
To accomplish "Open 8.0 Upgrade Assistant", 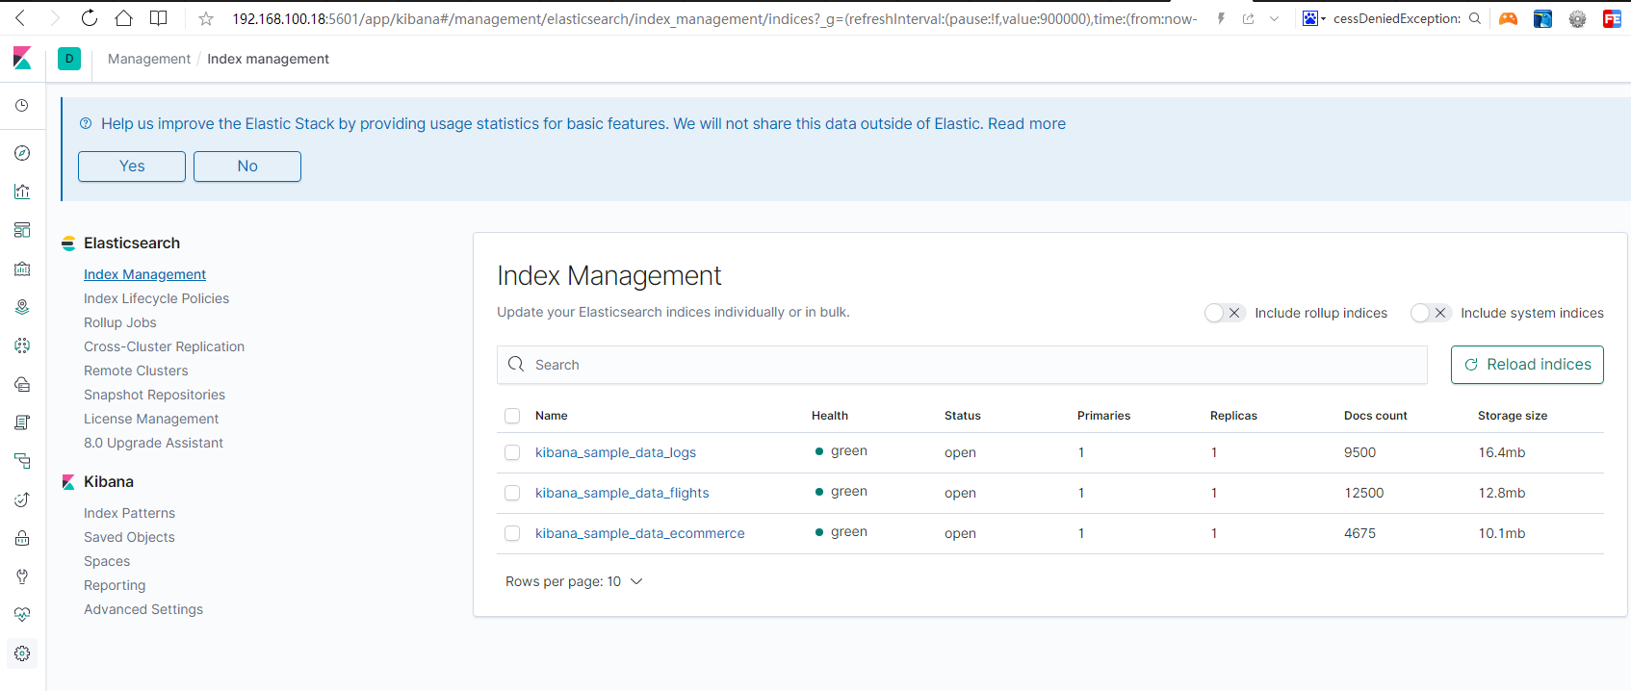I will pos(153,443).
